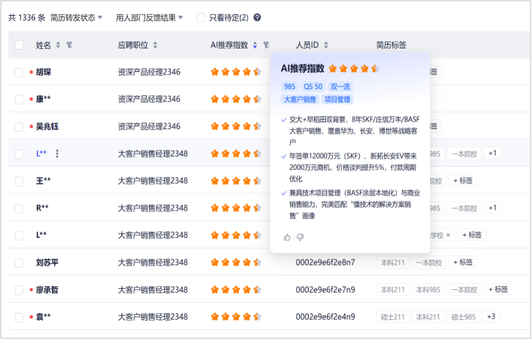Screen dimensions: 532x339
Task: Sort the 人员ID column
Action: pos(326,45)
